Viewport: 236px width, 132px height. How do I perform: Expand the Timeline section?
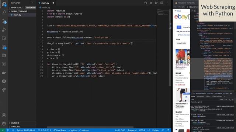click(22, 126)
